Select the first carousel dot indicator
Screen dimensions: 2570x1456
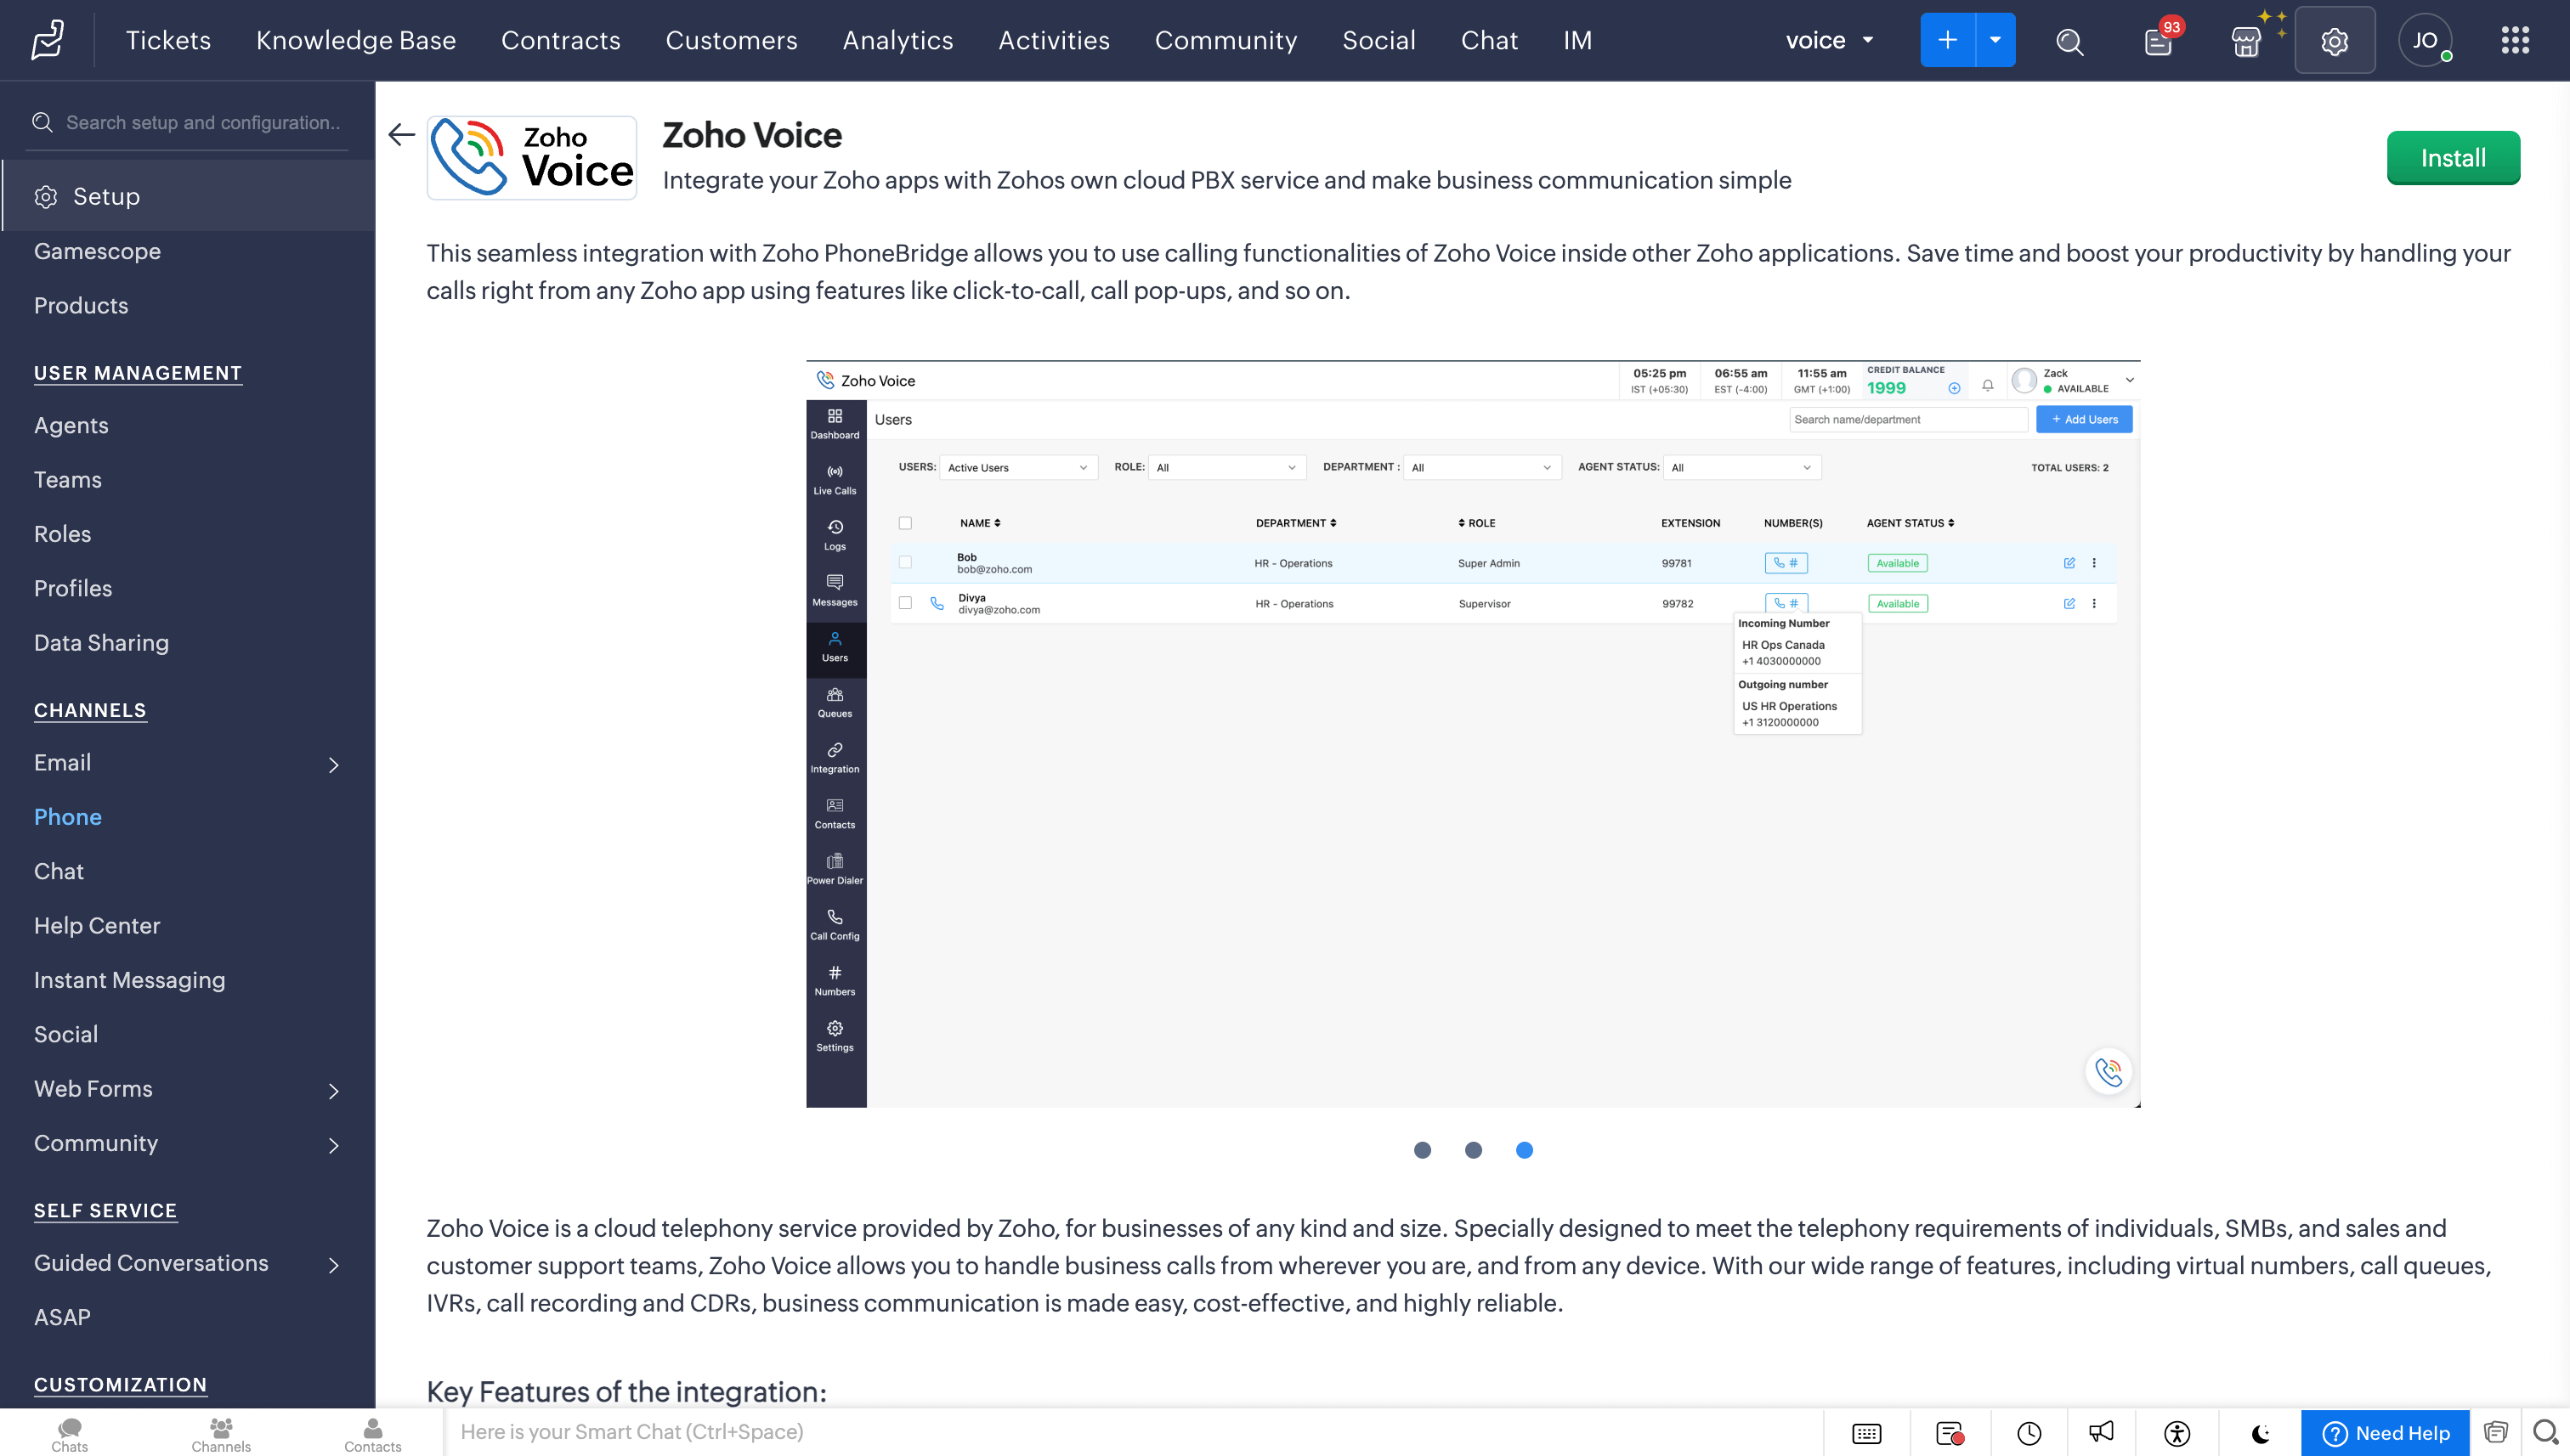click(1422, 1150)
